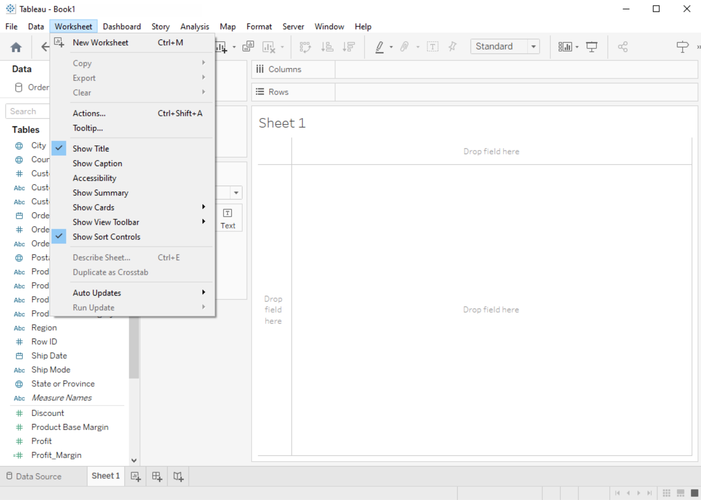
Task: Open the dropdown arrow beside New Worksheet icon
Action: click(234, 47)
